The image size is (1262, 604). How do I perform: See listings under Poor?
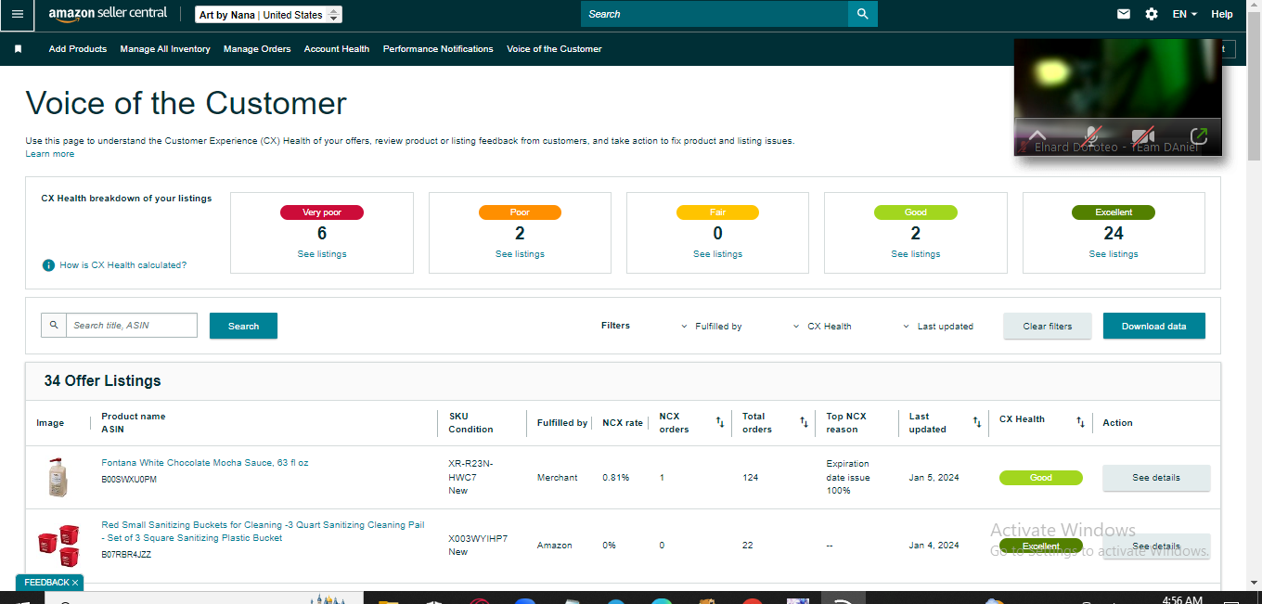(520, 254)
